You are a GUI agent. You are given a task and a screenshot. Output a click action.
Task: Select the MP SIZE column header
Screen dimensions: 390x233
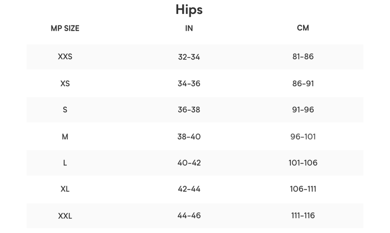click(x=65, y=28)
